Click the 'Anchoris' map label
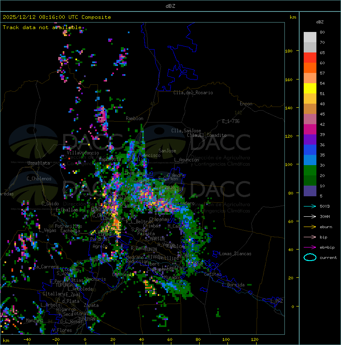 click(x=96, y=279)
